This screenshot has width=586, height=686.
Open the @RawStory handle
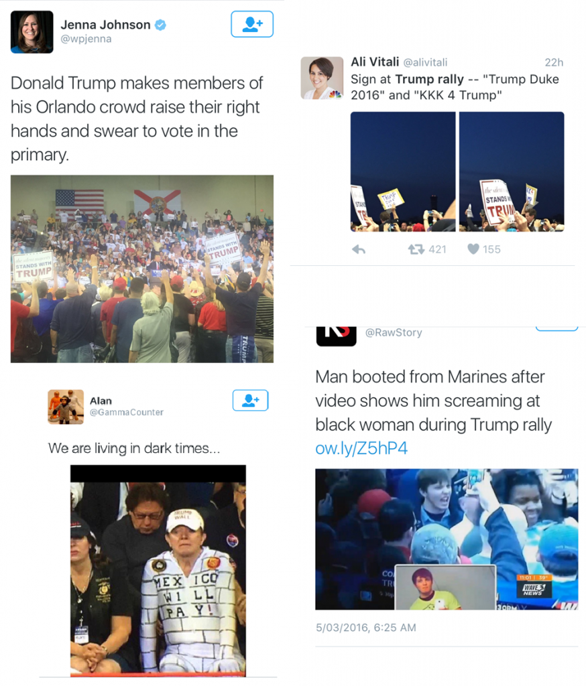point(394,332)
